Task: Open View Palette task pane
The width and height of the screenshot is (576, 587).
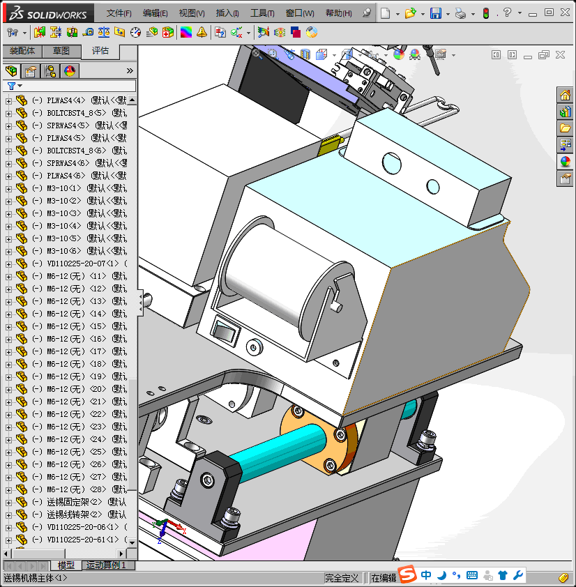Action: tap(565, 145)
